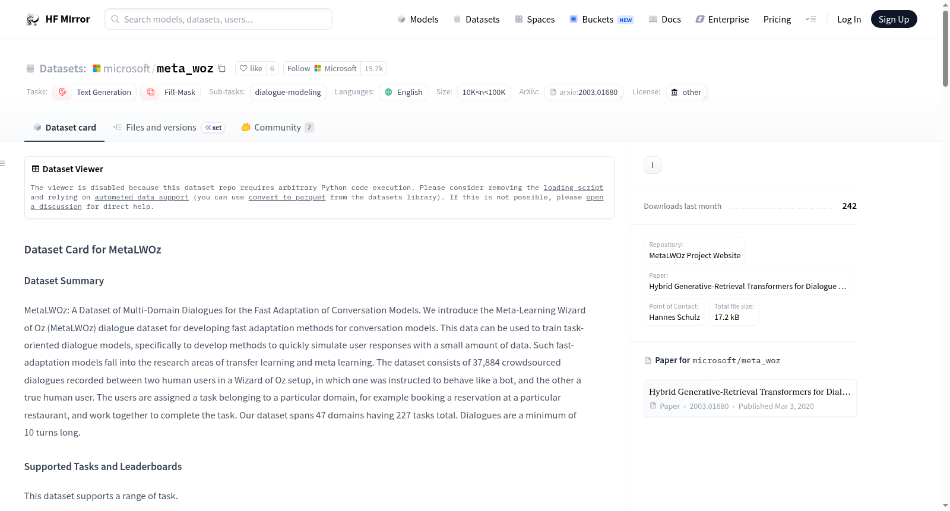Go to the Enterprise page
This screenshot has height=511, width=950.
(722, 19)
